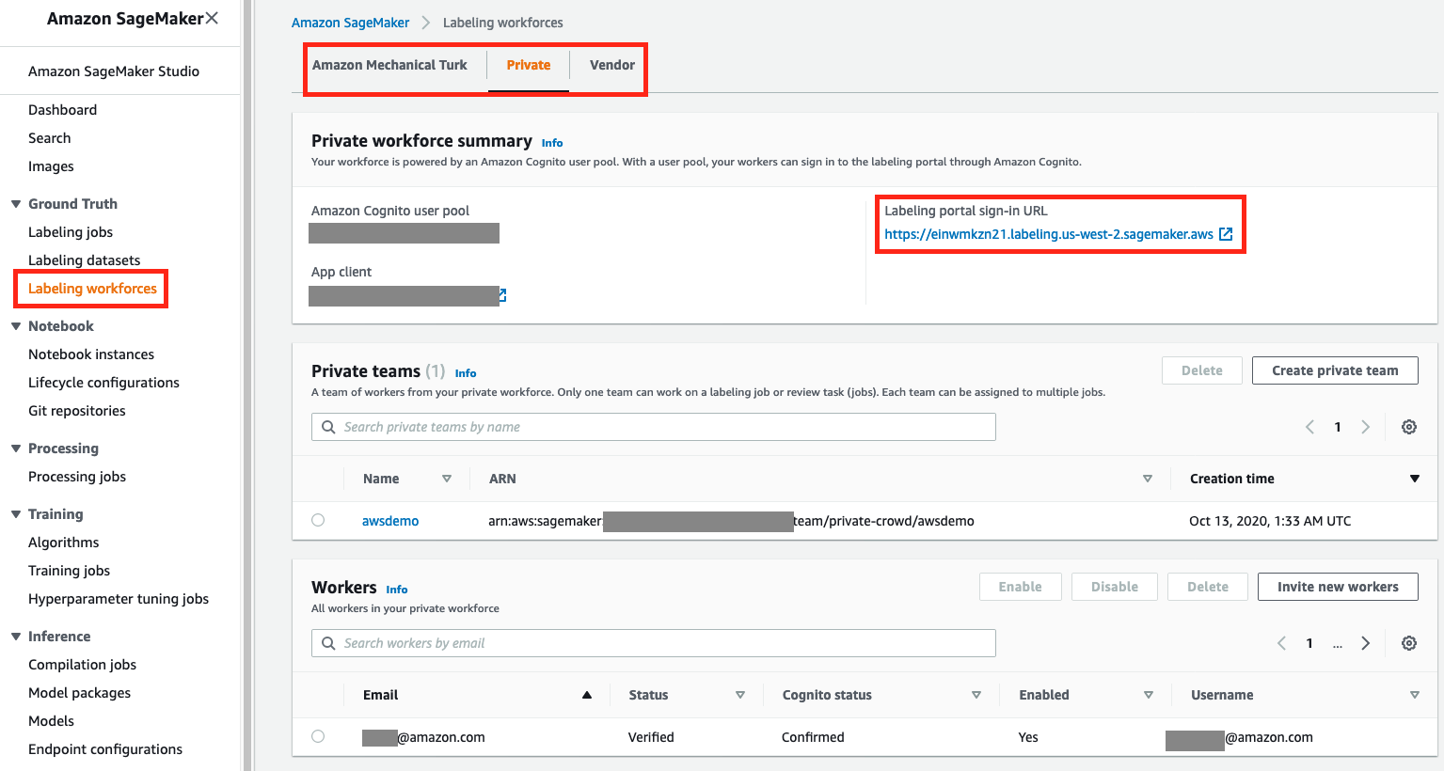Select the awsdemo team radio button

(318, 520)
